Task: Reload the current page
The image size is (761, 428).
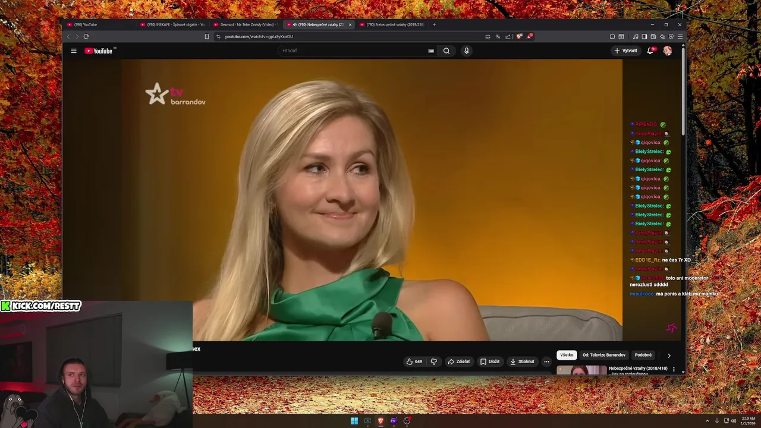Action: [x=86, y=36]
